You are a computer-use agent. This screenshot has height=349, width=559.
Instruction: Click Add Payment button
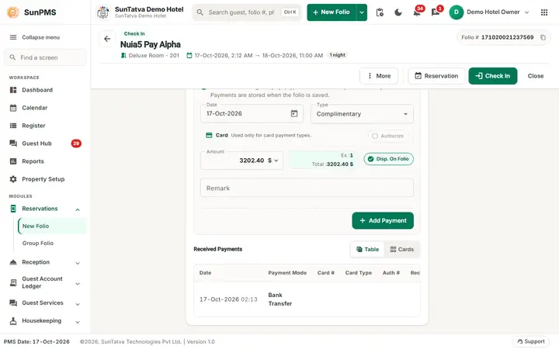pyautogui.click(x=383, y=221)
